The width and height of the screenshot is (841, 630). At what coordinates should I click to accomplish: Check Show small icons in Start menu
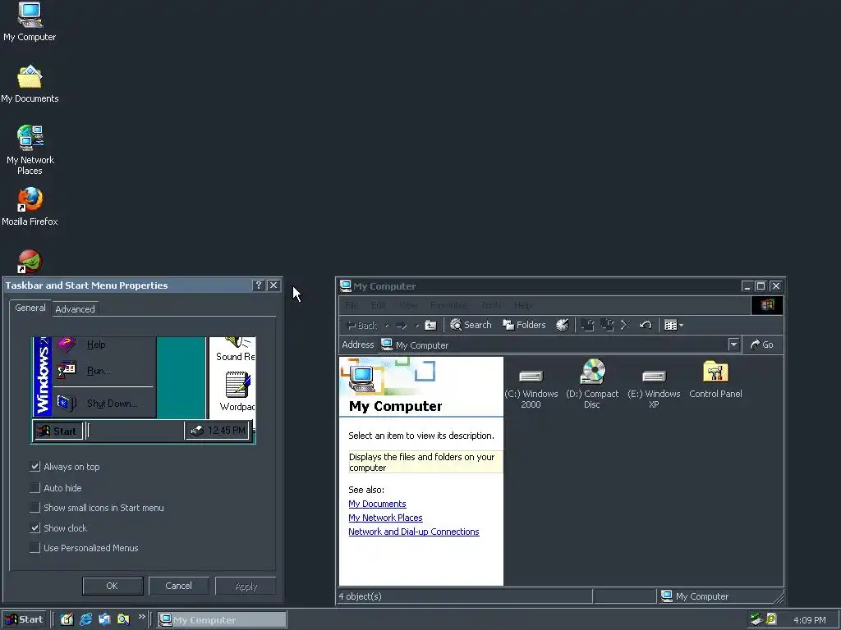coord(34,507)
